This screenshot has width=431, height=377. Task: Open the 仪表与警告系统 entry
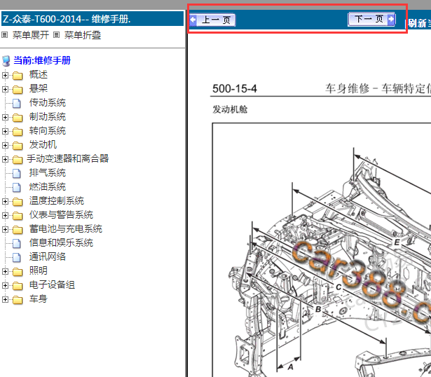point(61,214)
